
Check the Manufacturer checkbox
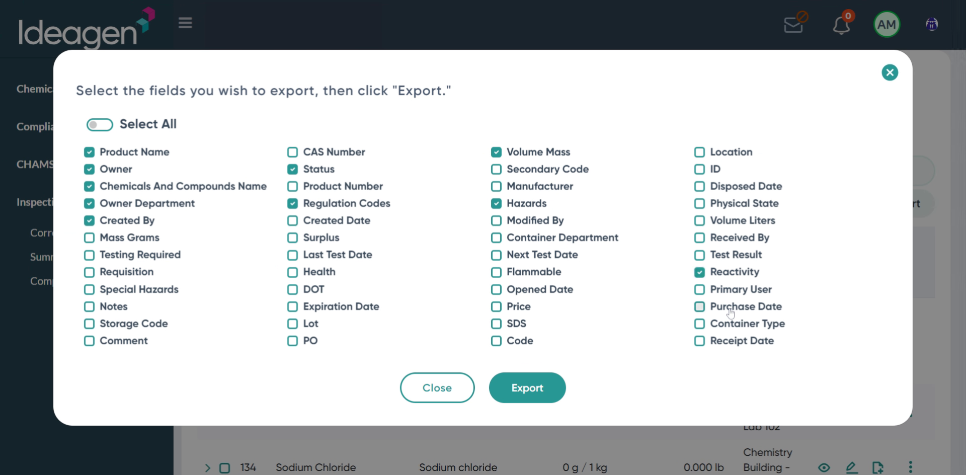point(496,186)
